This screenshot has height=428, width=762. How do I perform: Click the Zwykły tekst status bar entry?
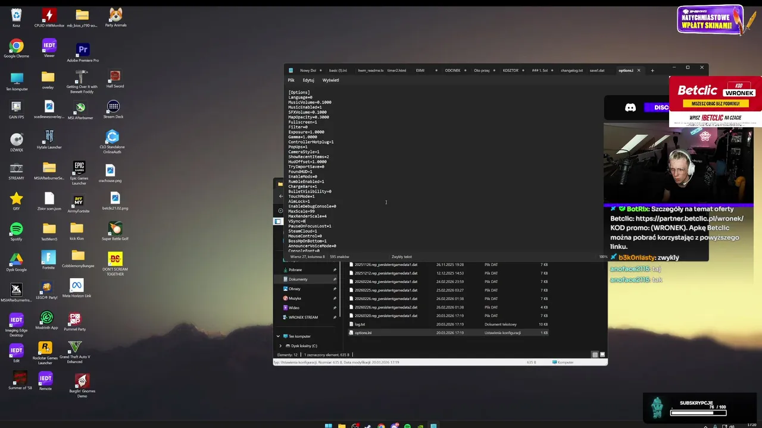click(x=402, y=257)
